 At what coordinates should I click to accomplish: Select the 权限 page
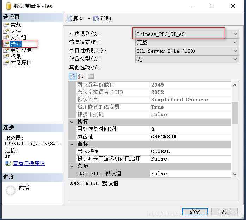[x=16, y=56]
